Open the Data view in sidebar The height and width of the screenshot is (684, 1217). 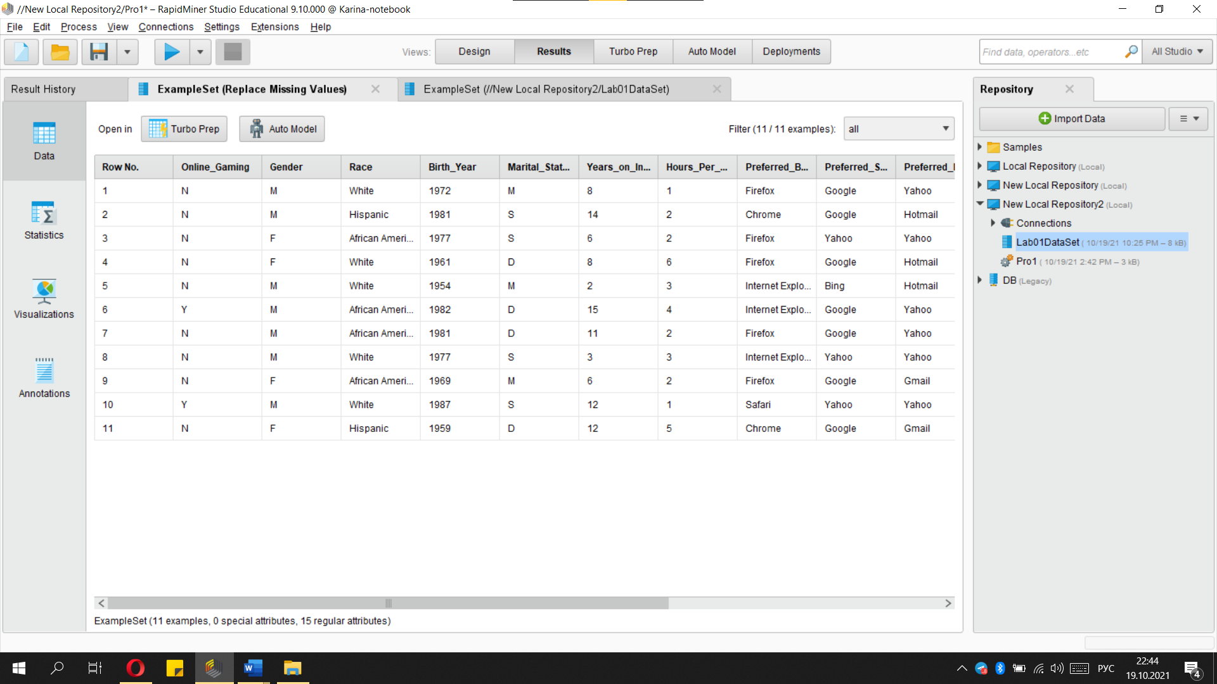point(44,141)
